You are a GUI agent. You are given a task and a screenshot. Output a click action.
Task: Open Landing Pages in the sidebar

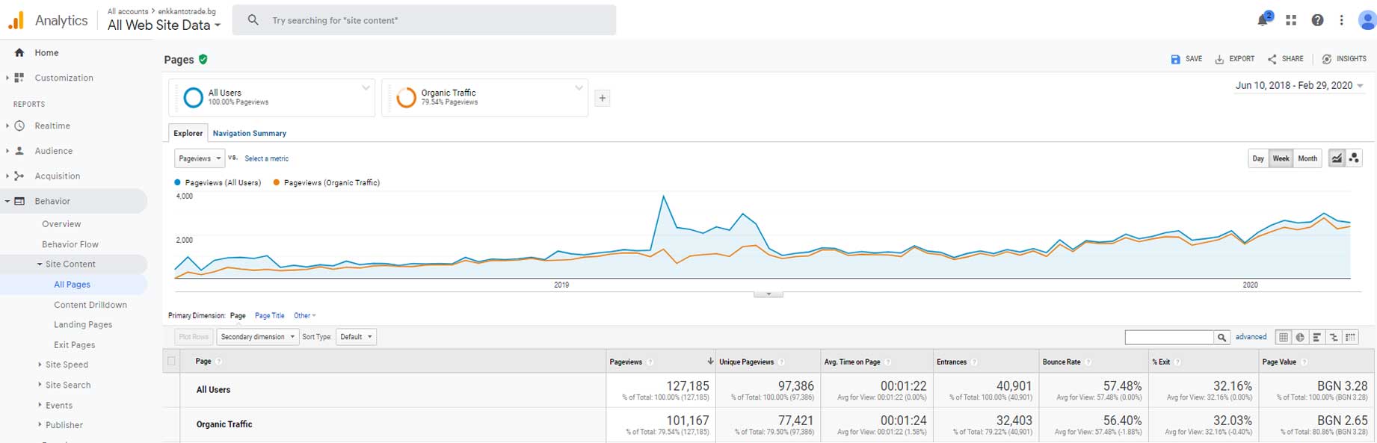83,325
